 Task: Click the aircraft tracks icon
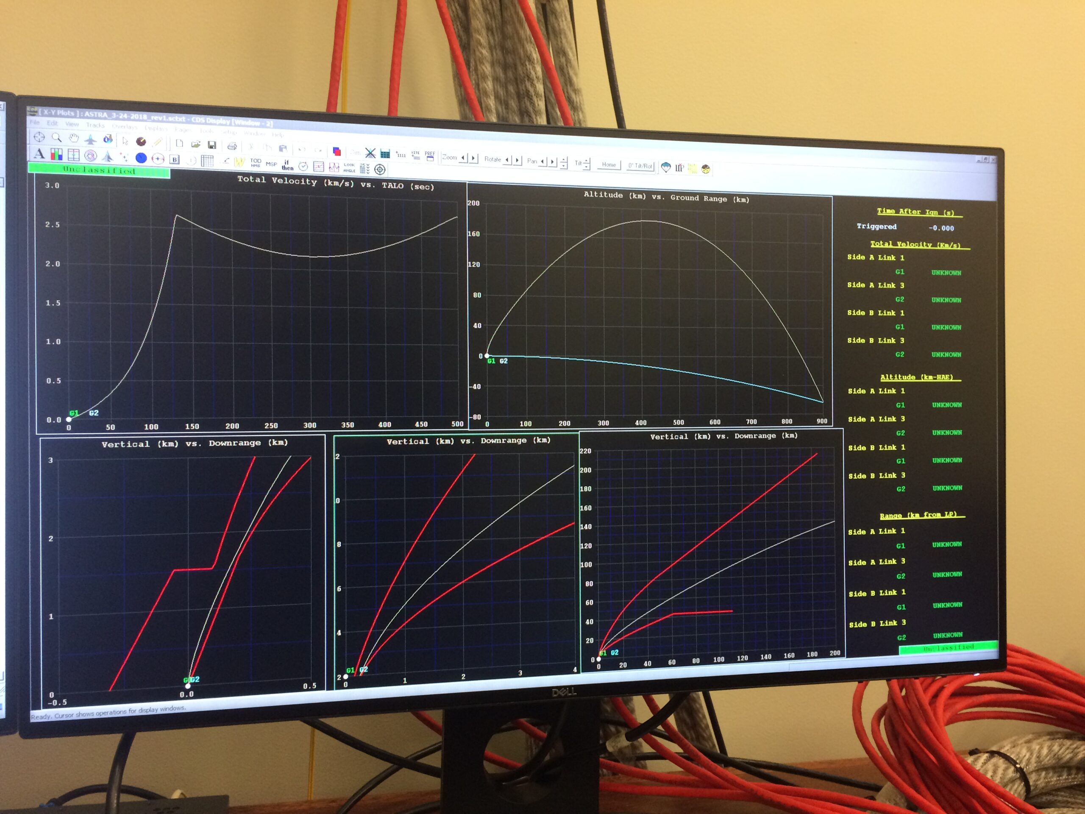90,139
